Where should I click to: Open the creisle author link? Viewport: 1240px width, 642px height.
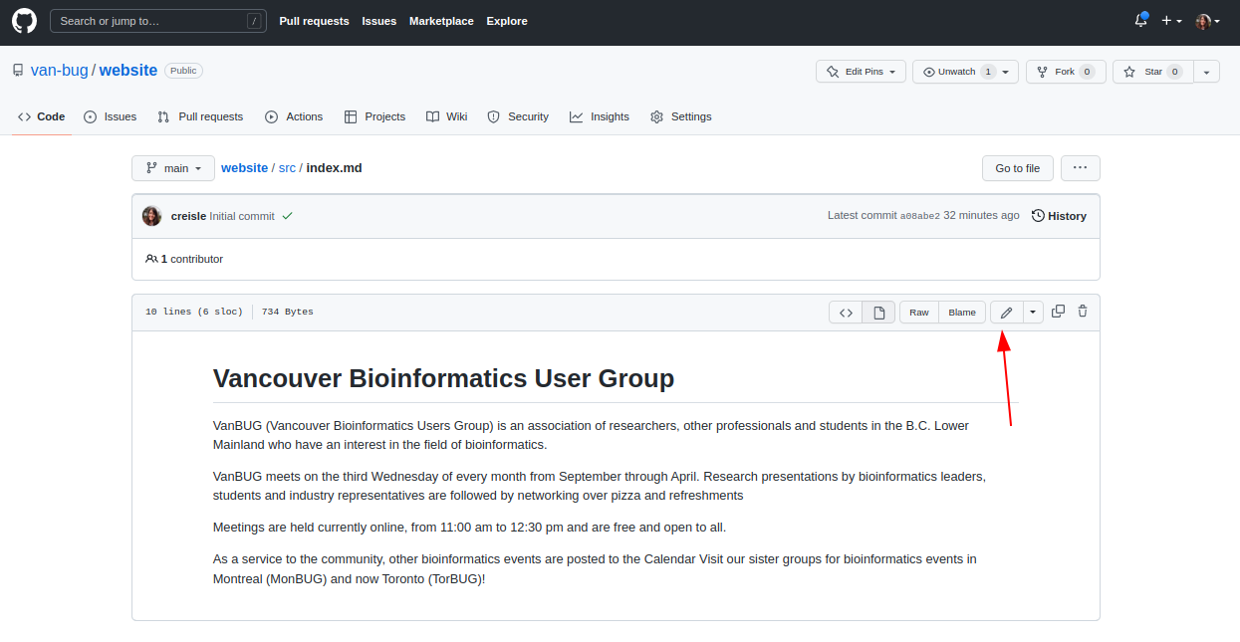point(188,216)
